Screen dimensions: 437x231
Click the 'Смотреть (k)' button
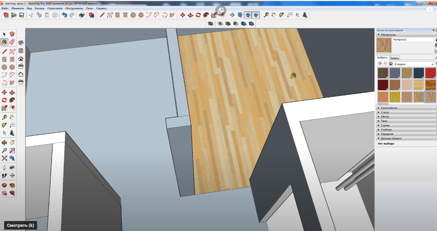point(20,226)
